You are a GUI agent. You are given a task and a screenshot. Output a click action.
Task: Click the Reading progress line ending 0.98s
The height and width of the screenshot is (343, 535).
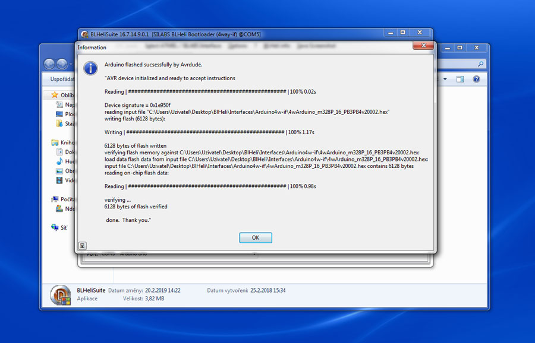[x=210, y=186]
